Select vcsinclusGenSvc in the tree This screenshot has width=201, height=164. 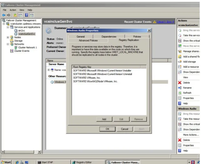pos(27,34)
